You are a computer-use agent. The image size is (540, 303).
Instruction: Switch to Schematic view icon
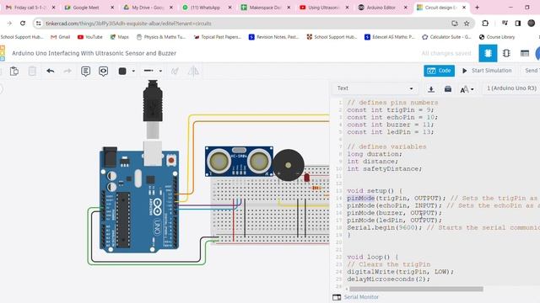(506, 53)
